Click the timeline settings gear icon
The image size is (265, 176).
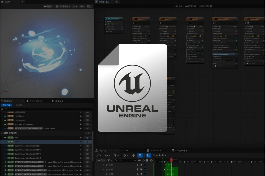coord(151,160)
